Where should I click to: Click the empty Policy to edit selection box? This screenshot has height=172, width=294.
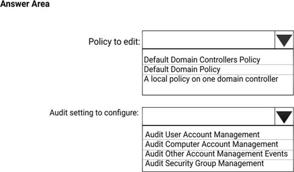(208, 40)
